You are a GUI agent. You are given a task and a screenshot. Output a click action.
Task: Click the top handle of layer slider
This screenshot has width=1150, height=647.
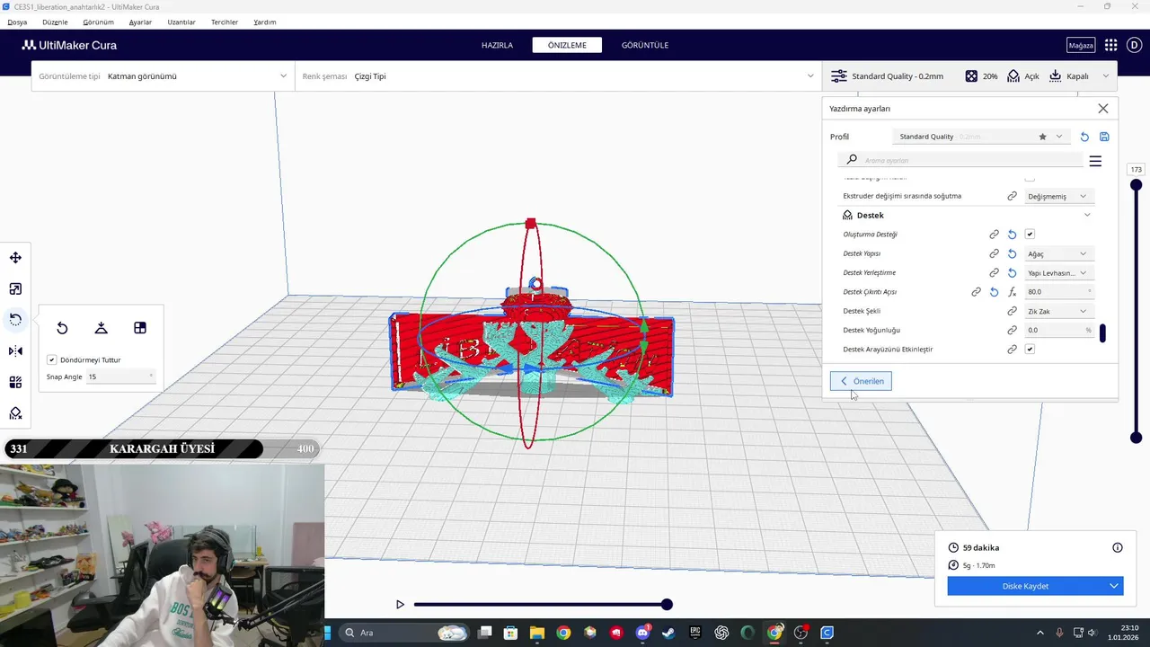tap(1137, 185)
